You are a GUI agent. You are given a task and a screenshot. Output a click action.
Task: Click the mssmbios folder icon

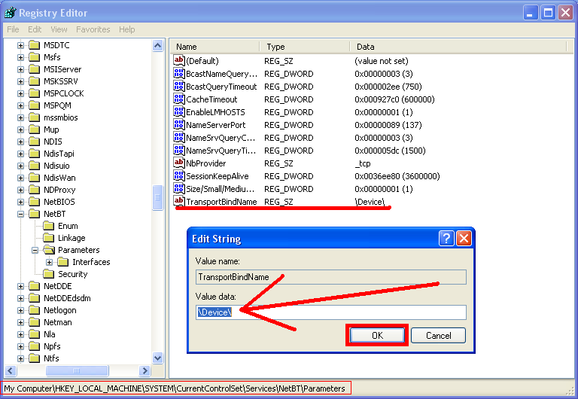pos(35,117)
